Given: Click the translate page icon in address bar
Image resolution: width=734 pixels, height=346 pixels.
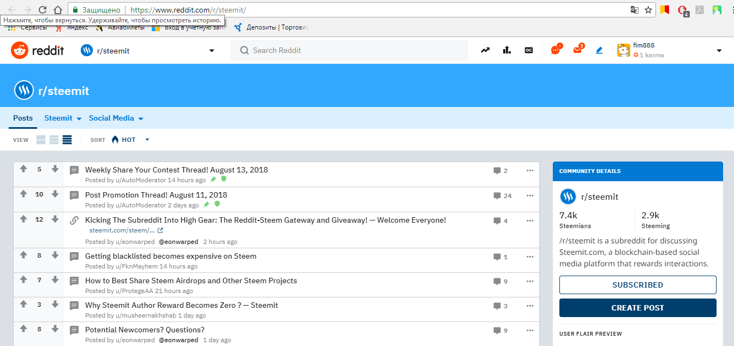Looking at the screenshot, I should pyautogui.click(x=635, y=10).
